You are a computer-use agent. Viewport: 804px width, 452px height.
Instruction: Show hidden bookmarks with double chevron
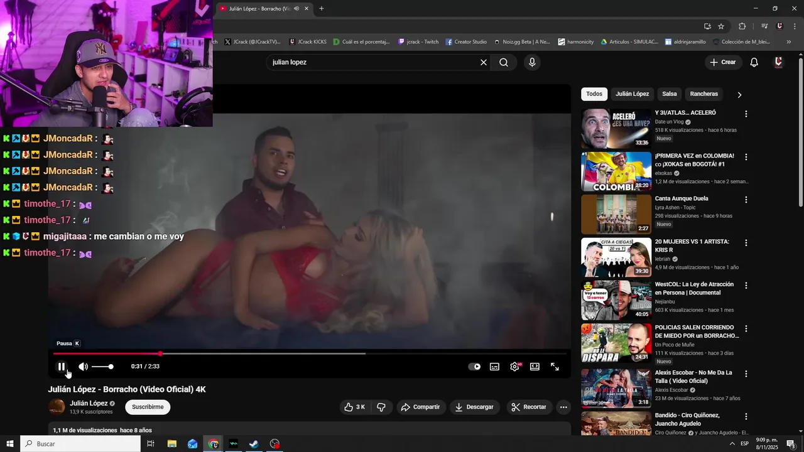789,42
